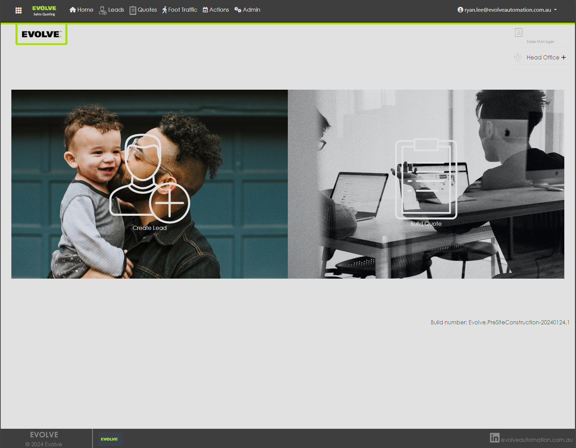The image size is (576, 448).
Task: Click the EVOLVE logo in green frame
Action: pyautogui.click(x=41, y=34)
